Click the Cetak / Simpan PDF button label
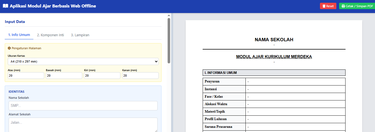This screenshot has height=132, width=375. pos(359,6)
